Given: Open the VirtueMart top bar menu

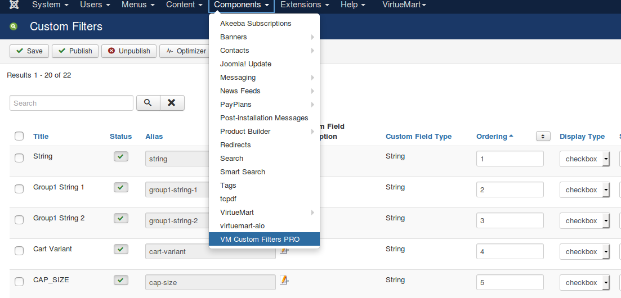Looking at the screenshot, I should click(x=404, y=4).
